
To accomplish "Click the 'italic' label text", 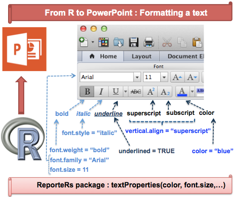I will (x=83, y=114).
